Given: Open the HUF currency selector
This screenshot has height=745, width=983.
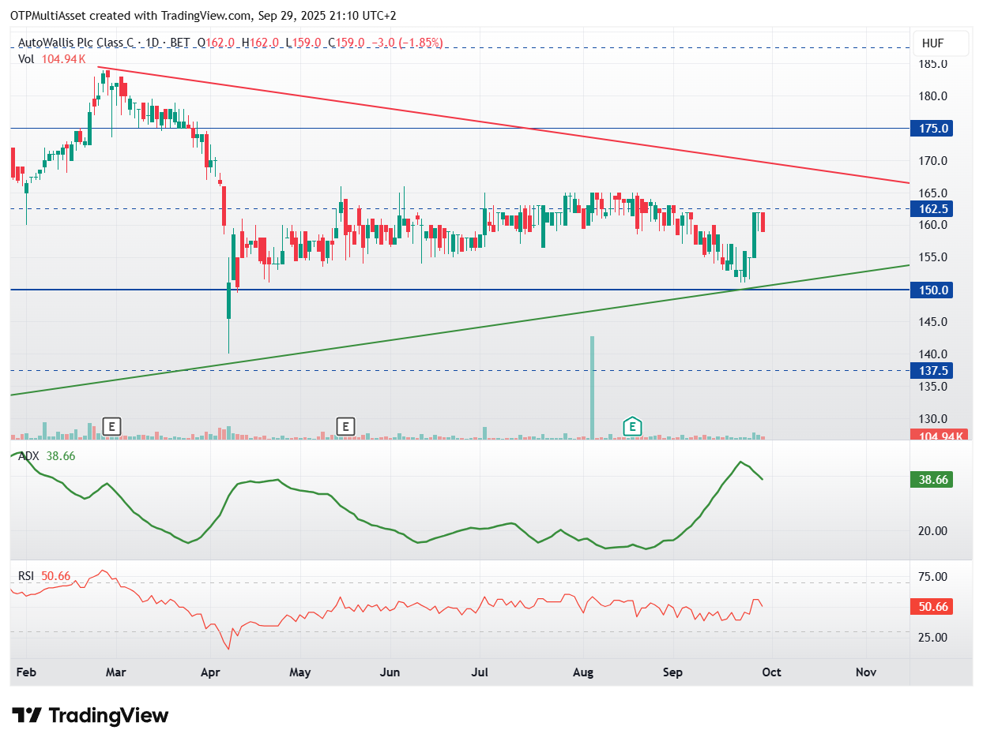Looking at the screenshot, I should (940, 44).
